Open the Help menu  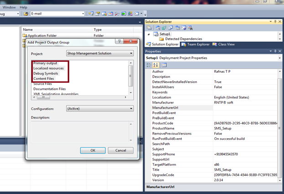point(23,7)
